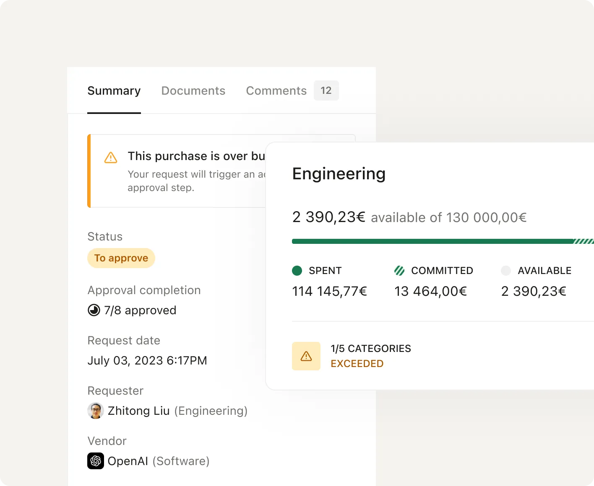The width and height of the screenshot is (594, 486).
Task: Click the green SPENT legend dot
Action: click(x=297, y=271)
